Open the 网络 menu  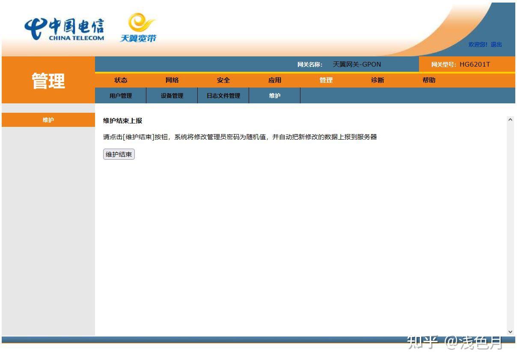(172, 80)
